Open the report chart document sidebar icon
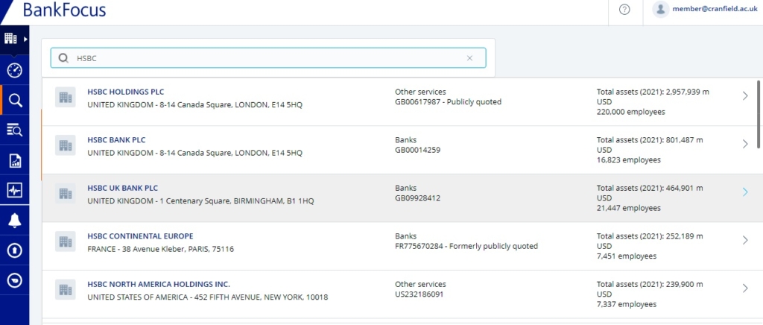763x325 pixels. click(14, 160)
